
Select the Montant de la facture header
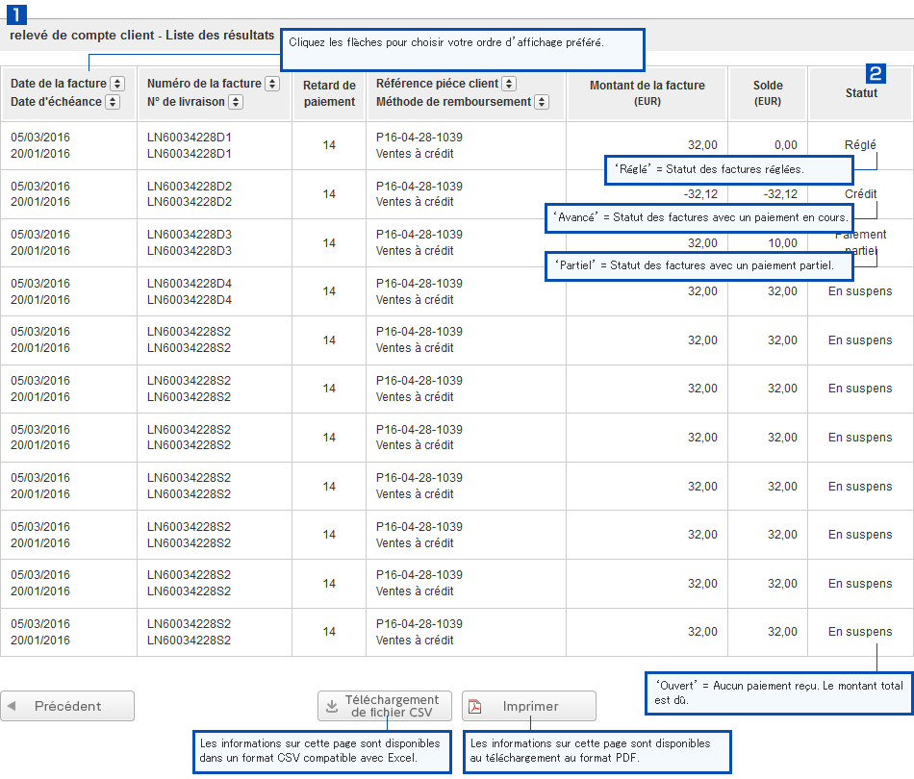(647, 93)
